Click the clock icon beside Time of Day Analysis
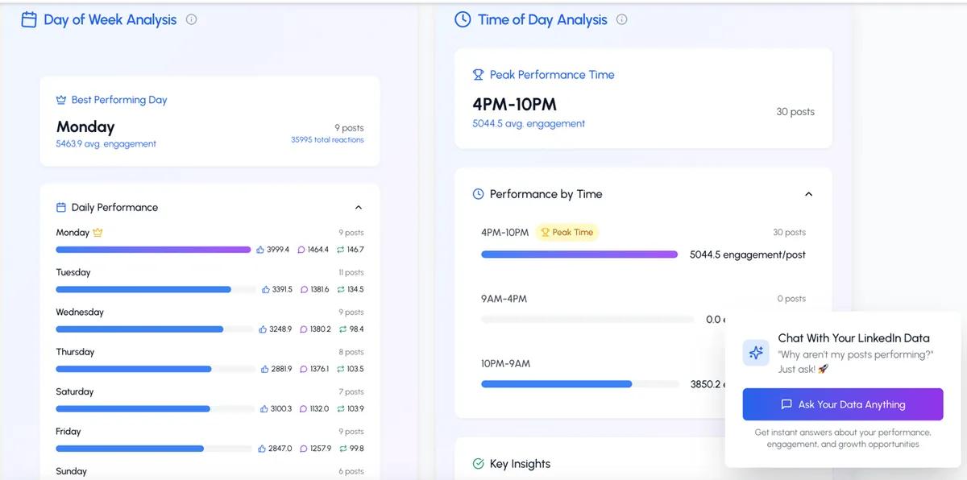The width and height of the screenshot is (967, 480). click(x=463, y=19)
